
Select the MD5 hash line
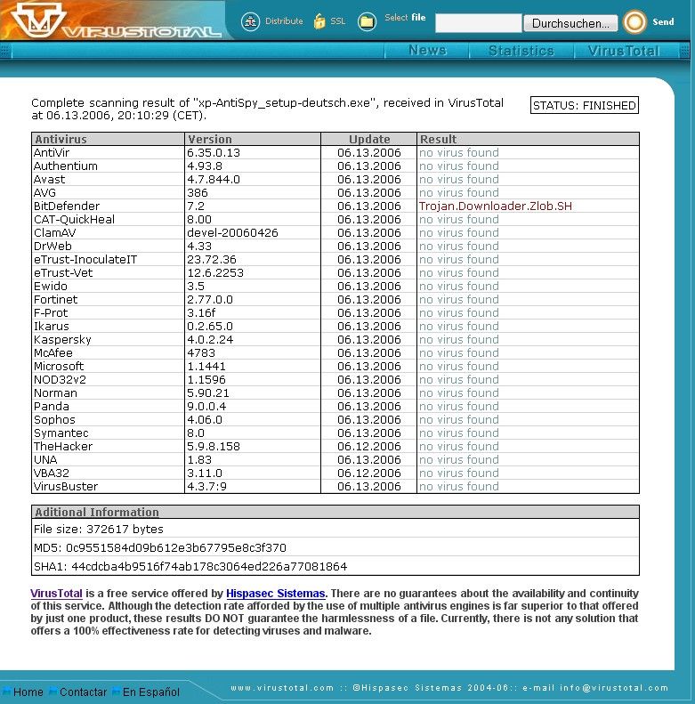160,547
